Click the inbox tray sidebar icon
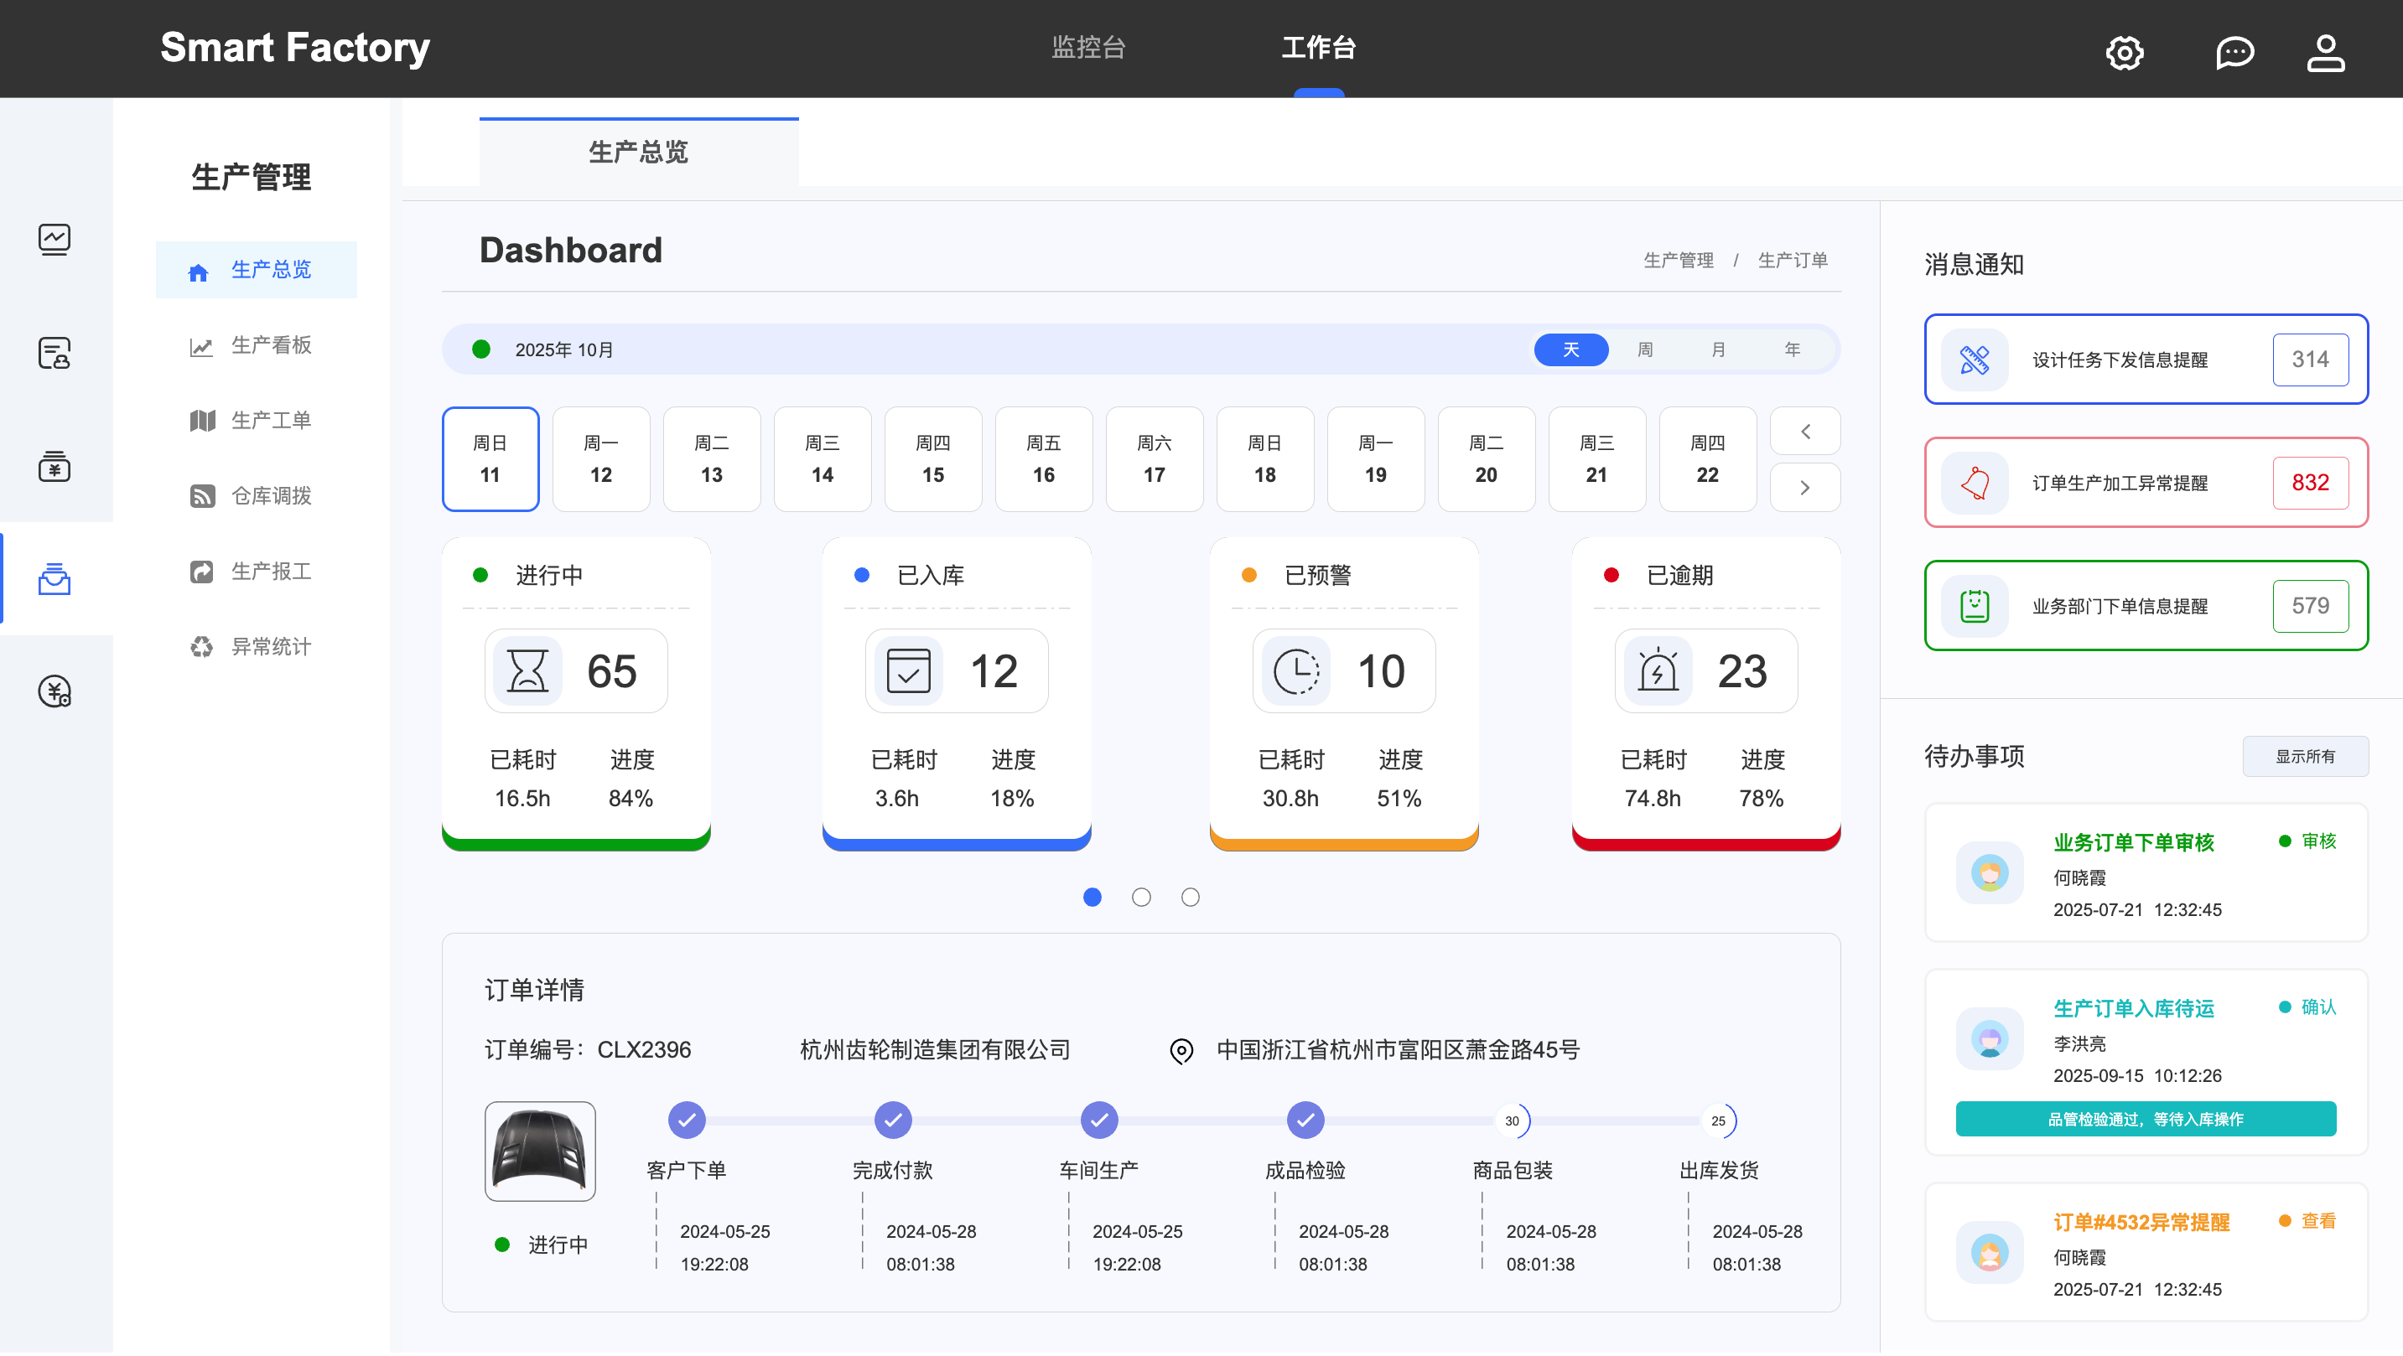 [54, 579]
